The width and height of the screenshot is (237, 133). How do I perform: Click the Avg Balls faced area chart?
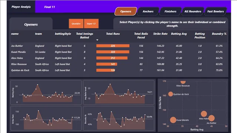click(x=118, y=92)
